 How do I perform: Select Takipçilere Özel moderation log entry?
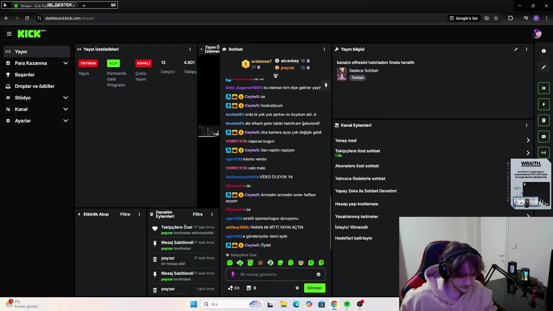(x=183, y=230)
